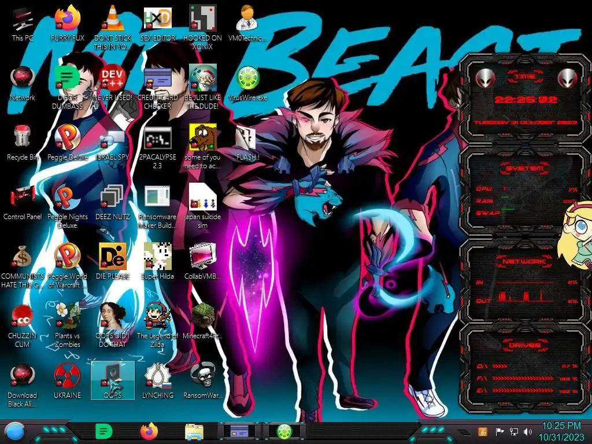592x444 pixels.
Task: Click the right alien head on the TIME widget
Action: click(x=567, y=78)
